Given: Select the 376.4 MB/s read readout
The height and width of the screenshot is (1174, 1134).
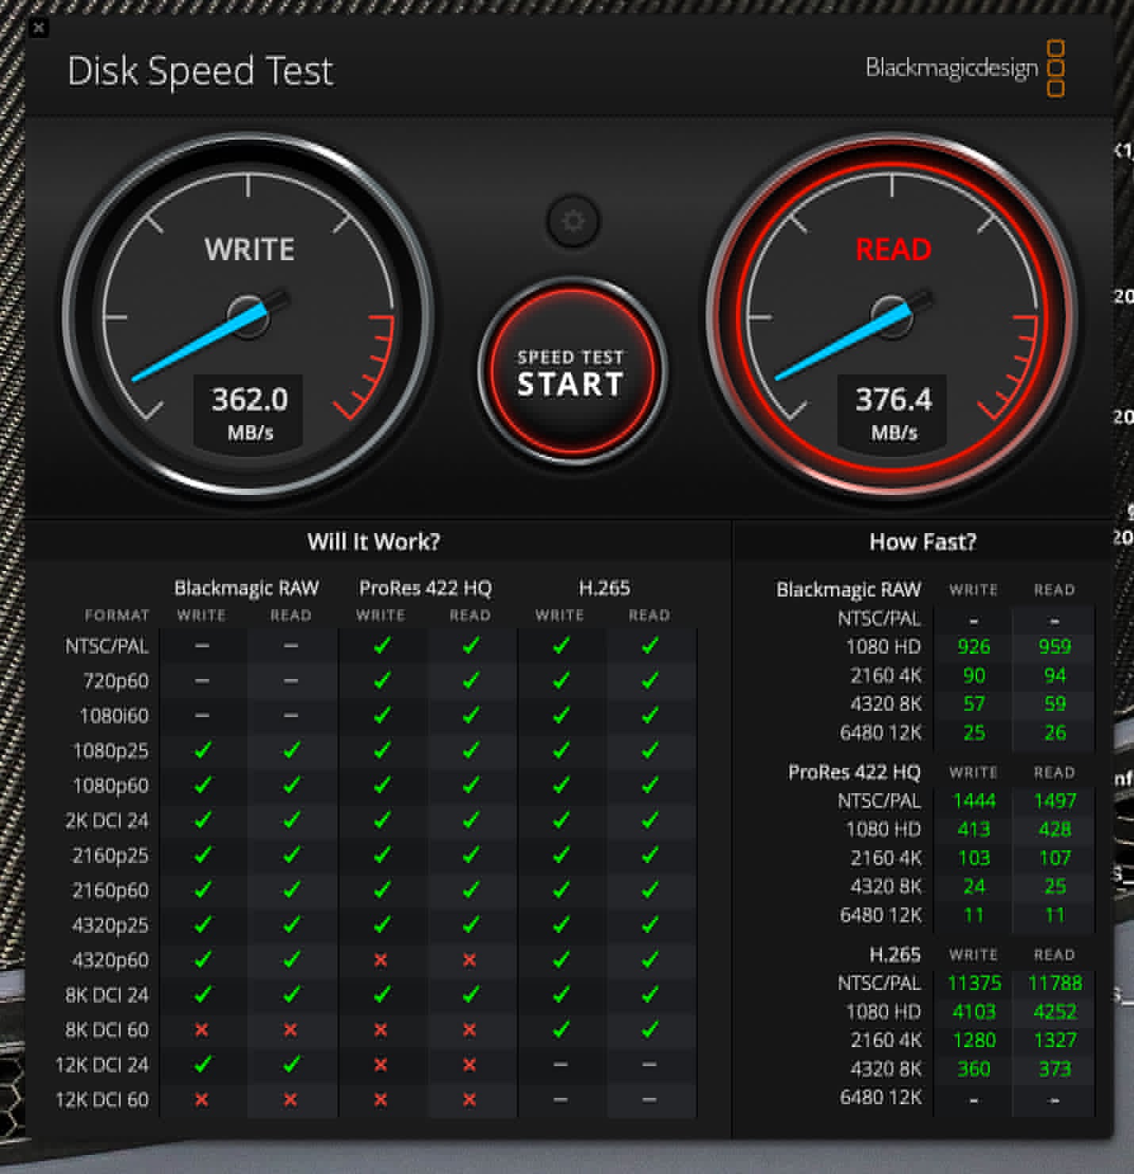Looking at the screenshot, I should pos(893,412).
